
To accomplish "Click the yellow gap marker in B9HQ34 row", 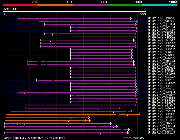I will [24, 94].
